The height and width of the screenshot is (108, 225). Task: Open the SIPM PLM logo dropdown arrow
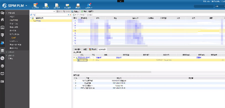pyautogui.click(x=26, y=5)
